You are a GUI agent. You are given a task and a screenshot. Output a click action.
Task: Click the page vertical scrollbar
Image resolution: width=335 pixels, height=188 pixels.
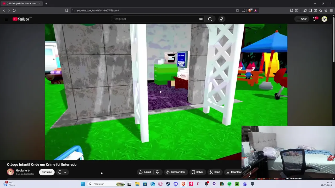pyautogui.click(x=333, y=39)
